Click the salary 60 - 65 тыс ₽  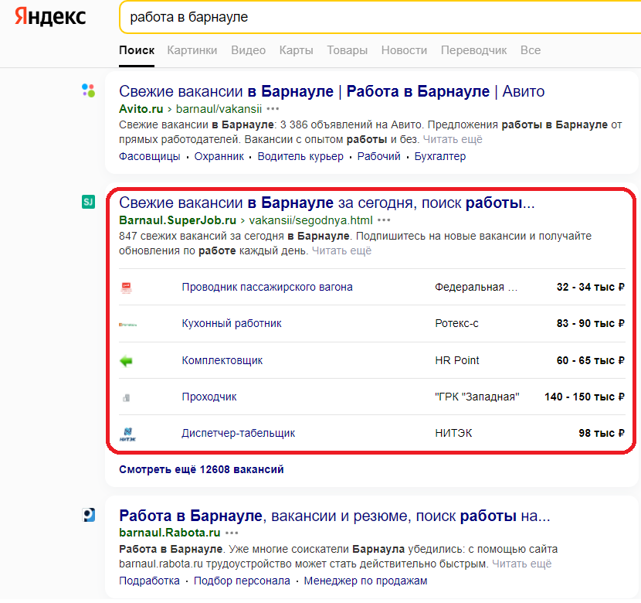click(x=590, y=360)
